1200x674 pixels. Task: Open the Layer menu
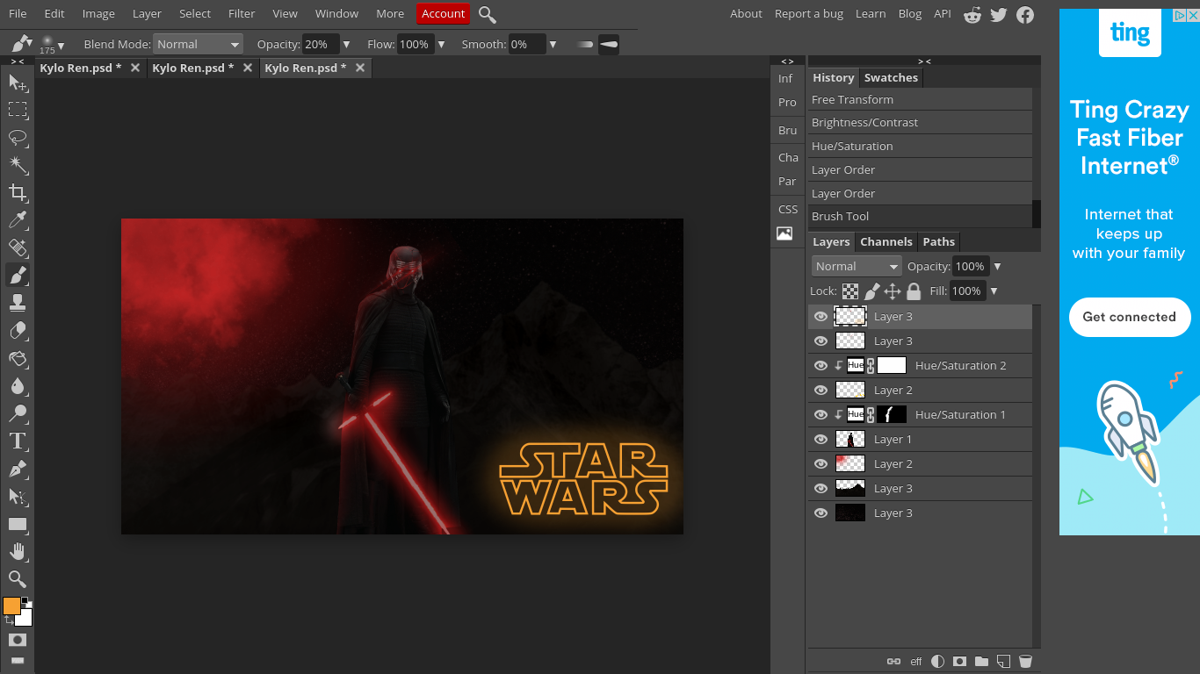147,14
